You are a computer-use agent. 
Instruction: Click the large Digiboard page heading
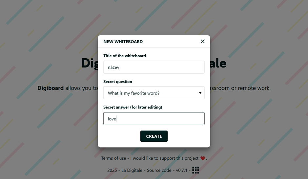pos(90,63)
